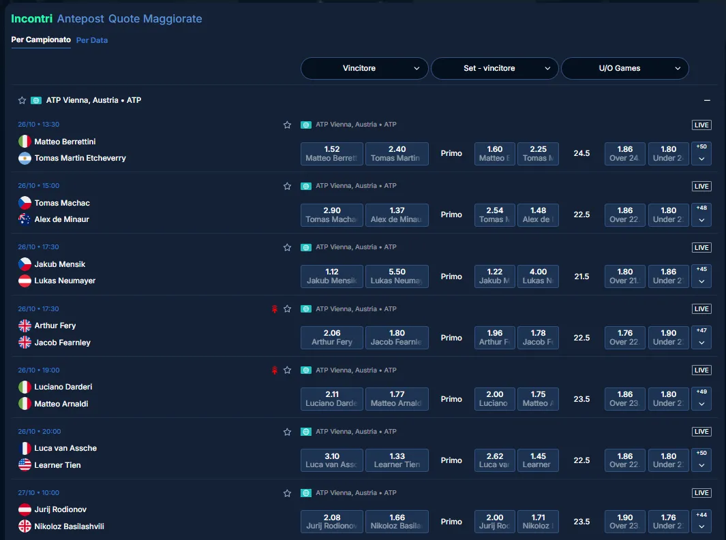This screenshot has height=540, width=726.
Task: Expand +48 more markets for Machac match
Action: point(701,215)
